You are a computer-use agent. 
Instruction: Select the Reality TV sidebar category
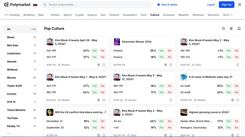(x=21, y=126)
